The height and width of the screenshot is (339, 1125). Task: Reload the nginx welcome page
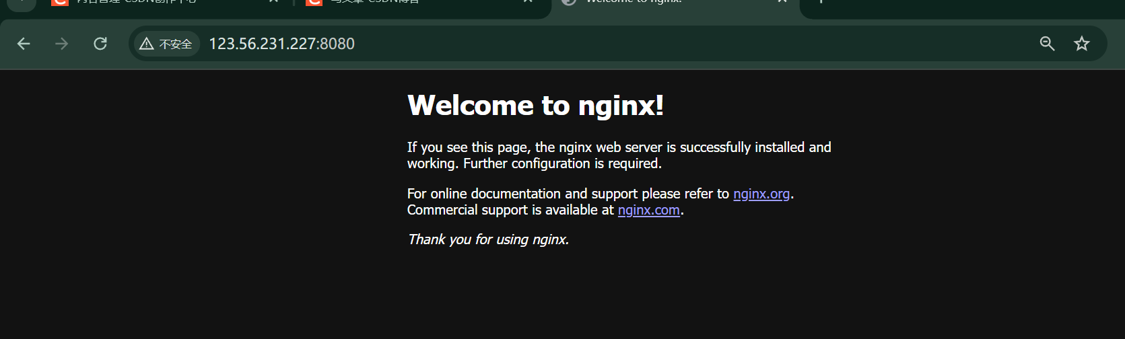point(100,44)
